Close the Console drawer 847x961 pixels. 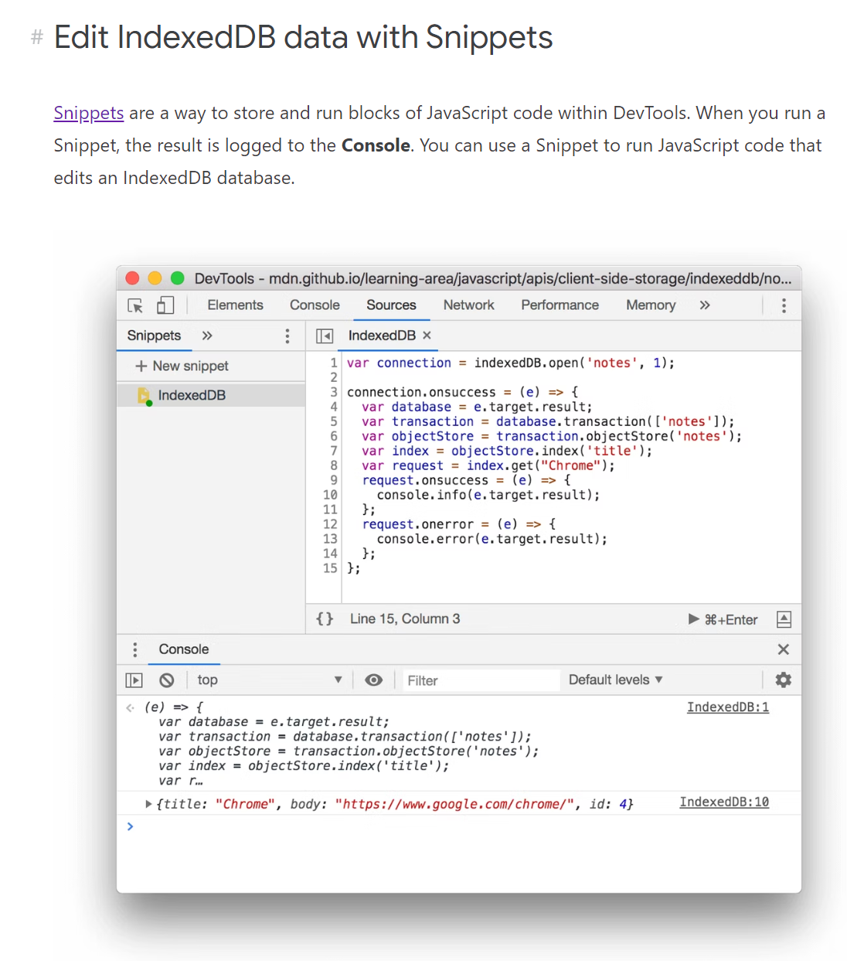[784, 649]
